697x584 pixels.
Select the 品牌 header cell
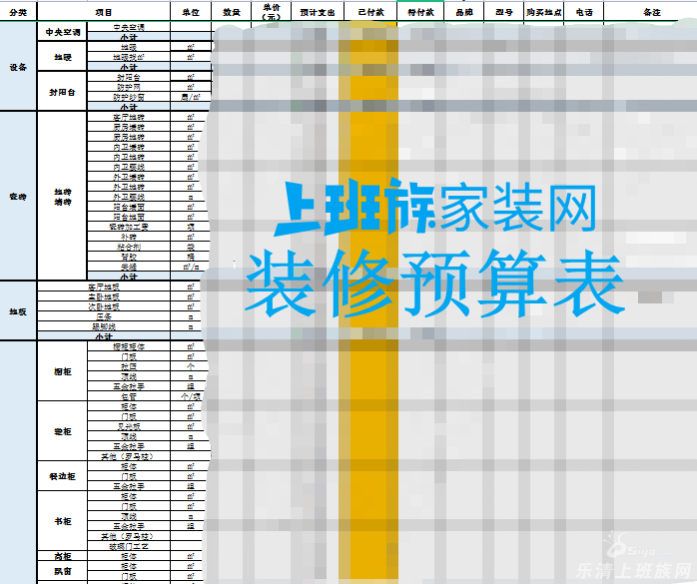coord(464,12)
